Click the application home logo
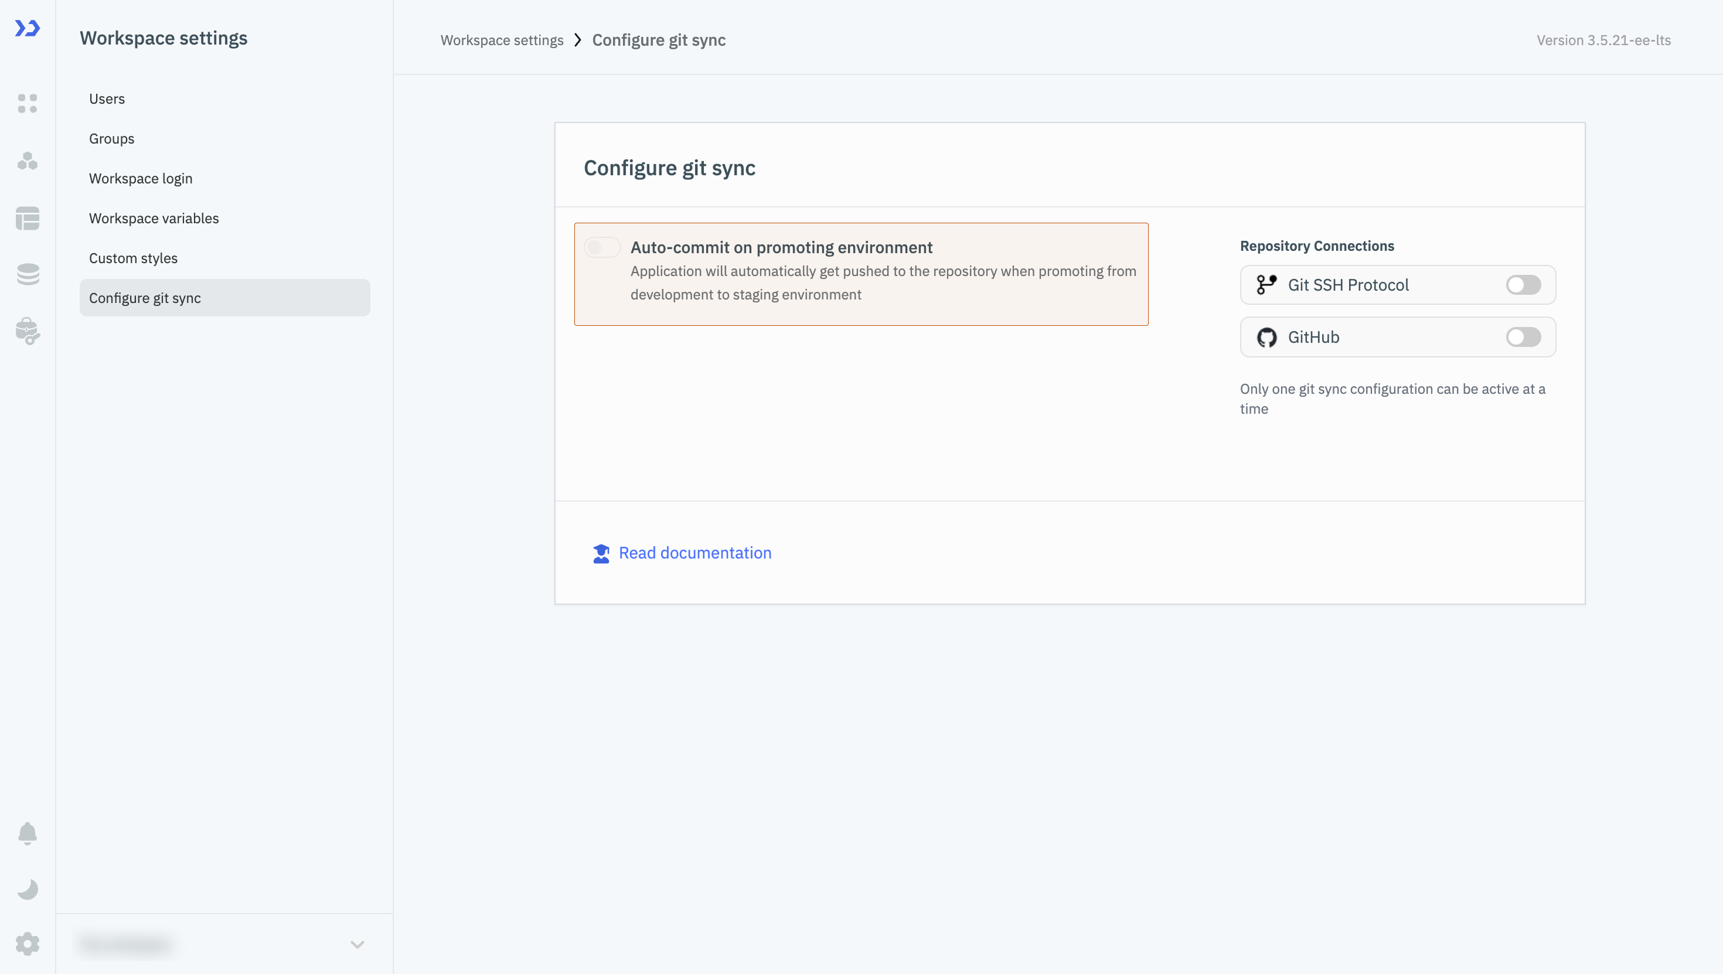Screen dimensions: 1723x974 click(28, 29)
